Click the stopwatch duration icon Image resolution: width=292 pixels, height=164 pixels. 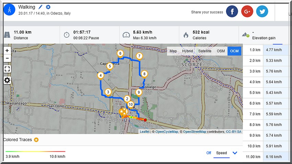tap(67, 35)
